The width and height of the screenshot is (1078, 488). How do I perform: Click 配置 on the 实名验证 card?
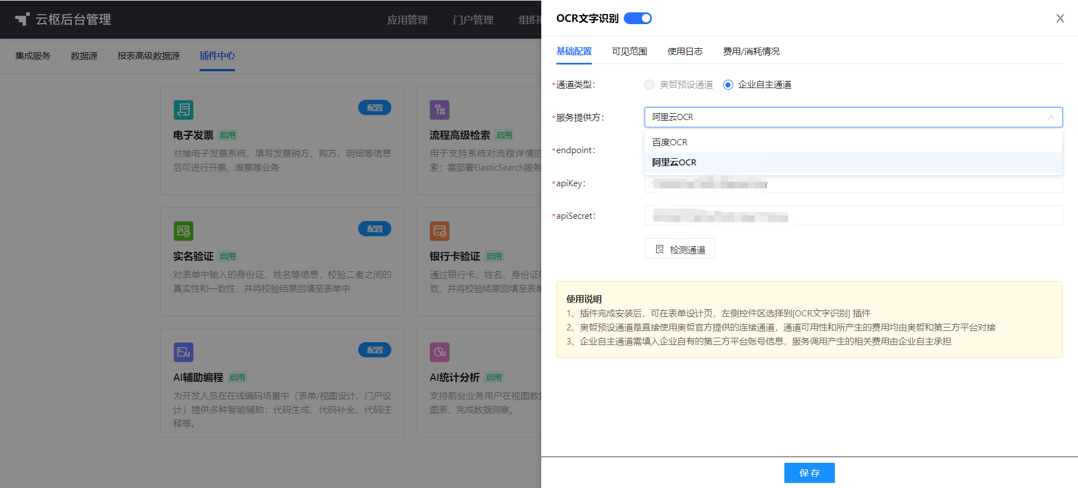374,229
